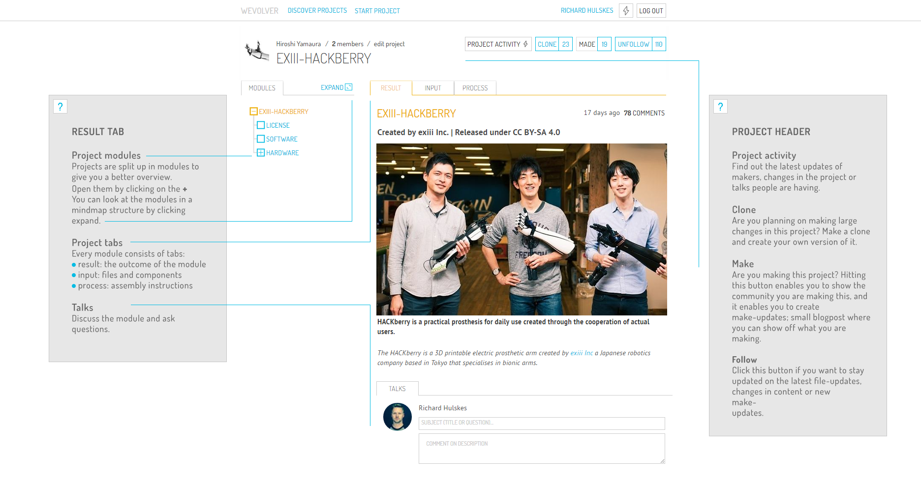The height and width of the screenshot is (482, 921).
Task: Open START PROJECT link
Action: coord(377,11)
